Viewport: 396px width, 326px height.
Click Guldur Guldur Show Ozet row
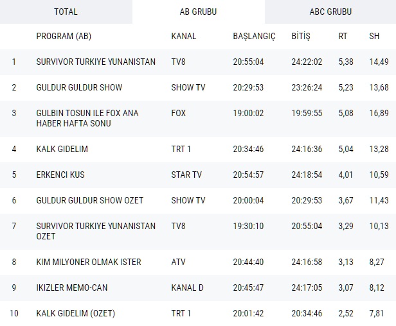pos(89,200)
